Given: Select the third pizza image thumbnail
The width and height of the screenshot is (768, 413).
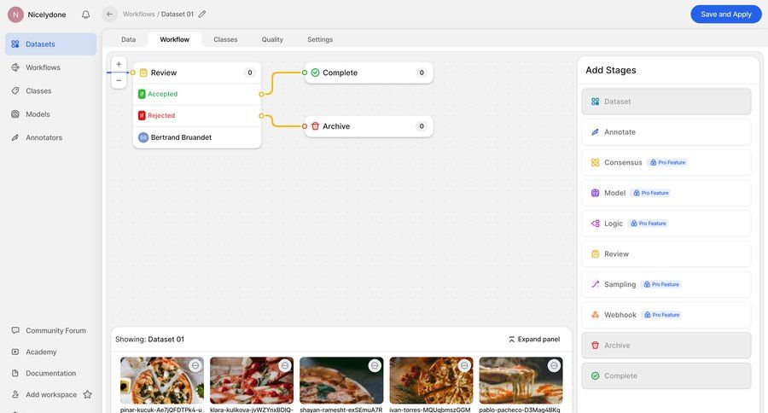Looking at the screenshot, I should tap(340, 381).
